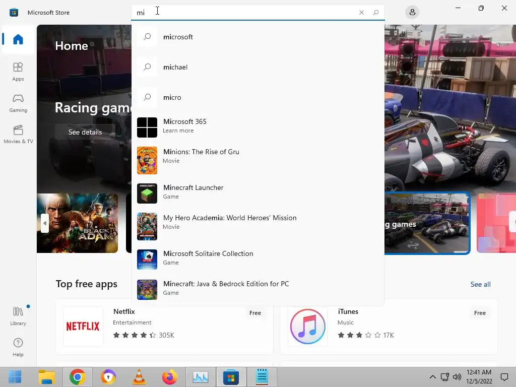Go to the Gaming section
This screenshot has width=516, height=387.
(18, 103)
